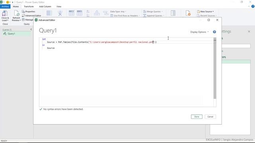This screenshot has height=143, width=255.
Task: Click the Done button
Action: tap(196, 116)
